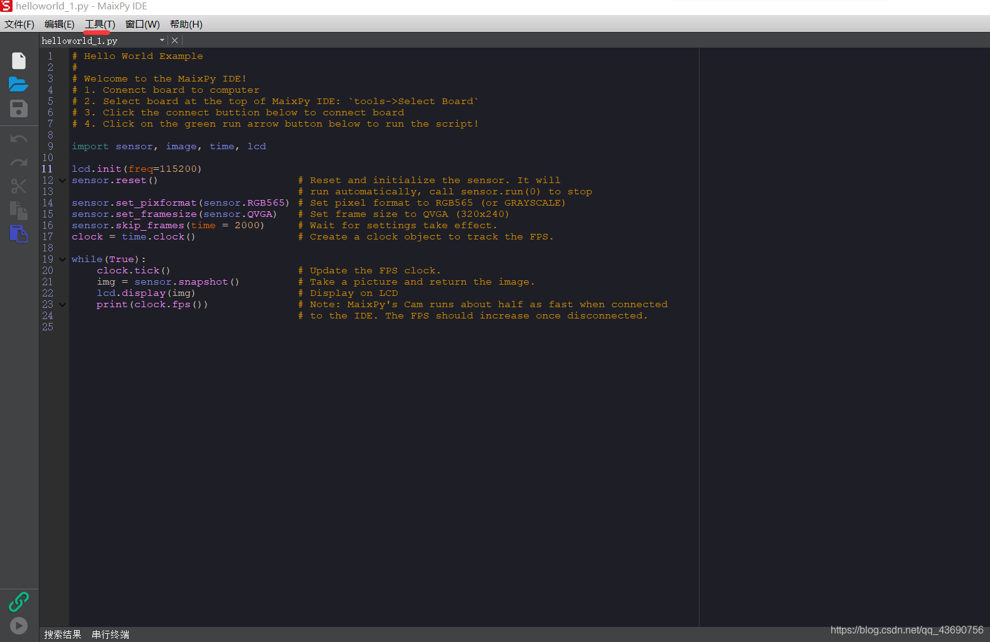The width and height of the screenshot is (990, 642).
Task: Open the 编辑(E) menu
Action: [x=60, y=24]
